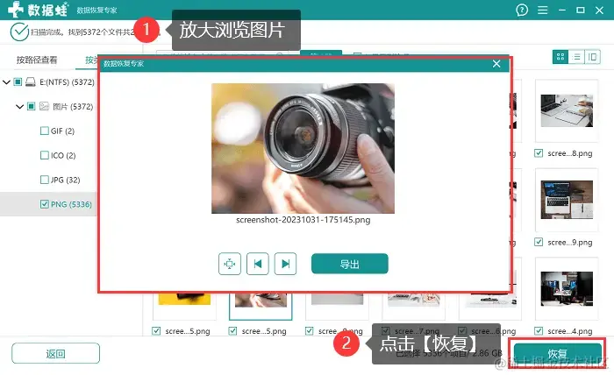Click the 导出 export button
The height and width of the screenshot is (375, 614).
point(350,264)
